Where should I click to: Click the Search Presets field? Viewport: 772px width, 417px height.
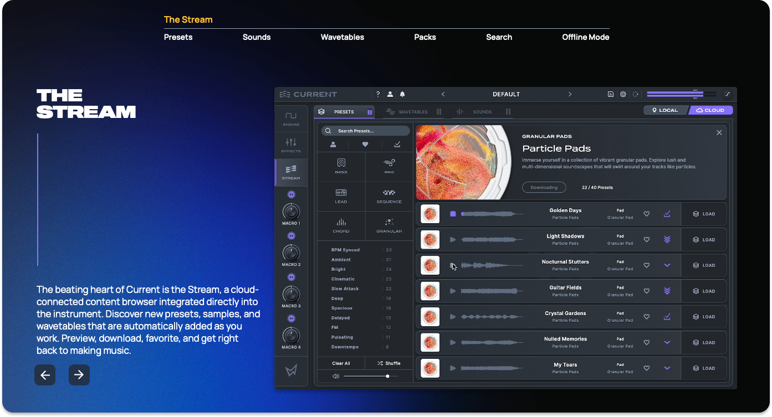[x=366, y=131]
